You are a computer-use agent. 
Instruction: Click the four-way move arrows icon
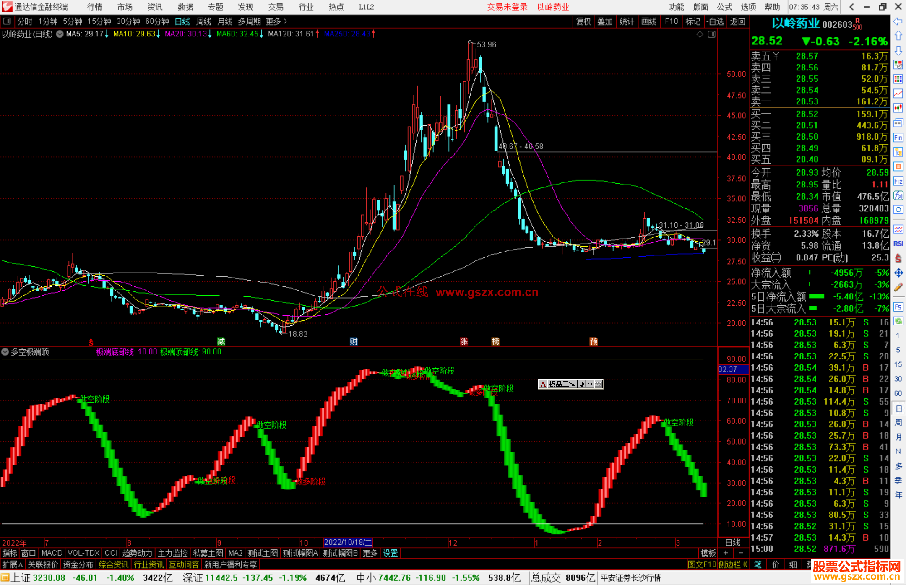(x=898, y=273)
